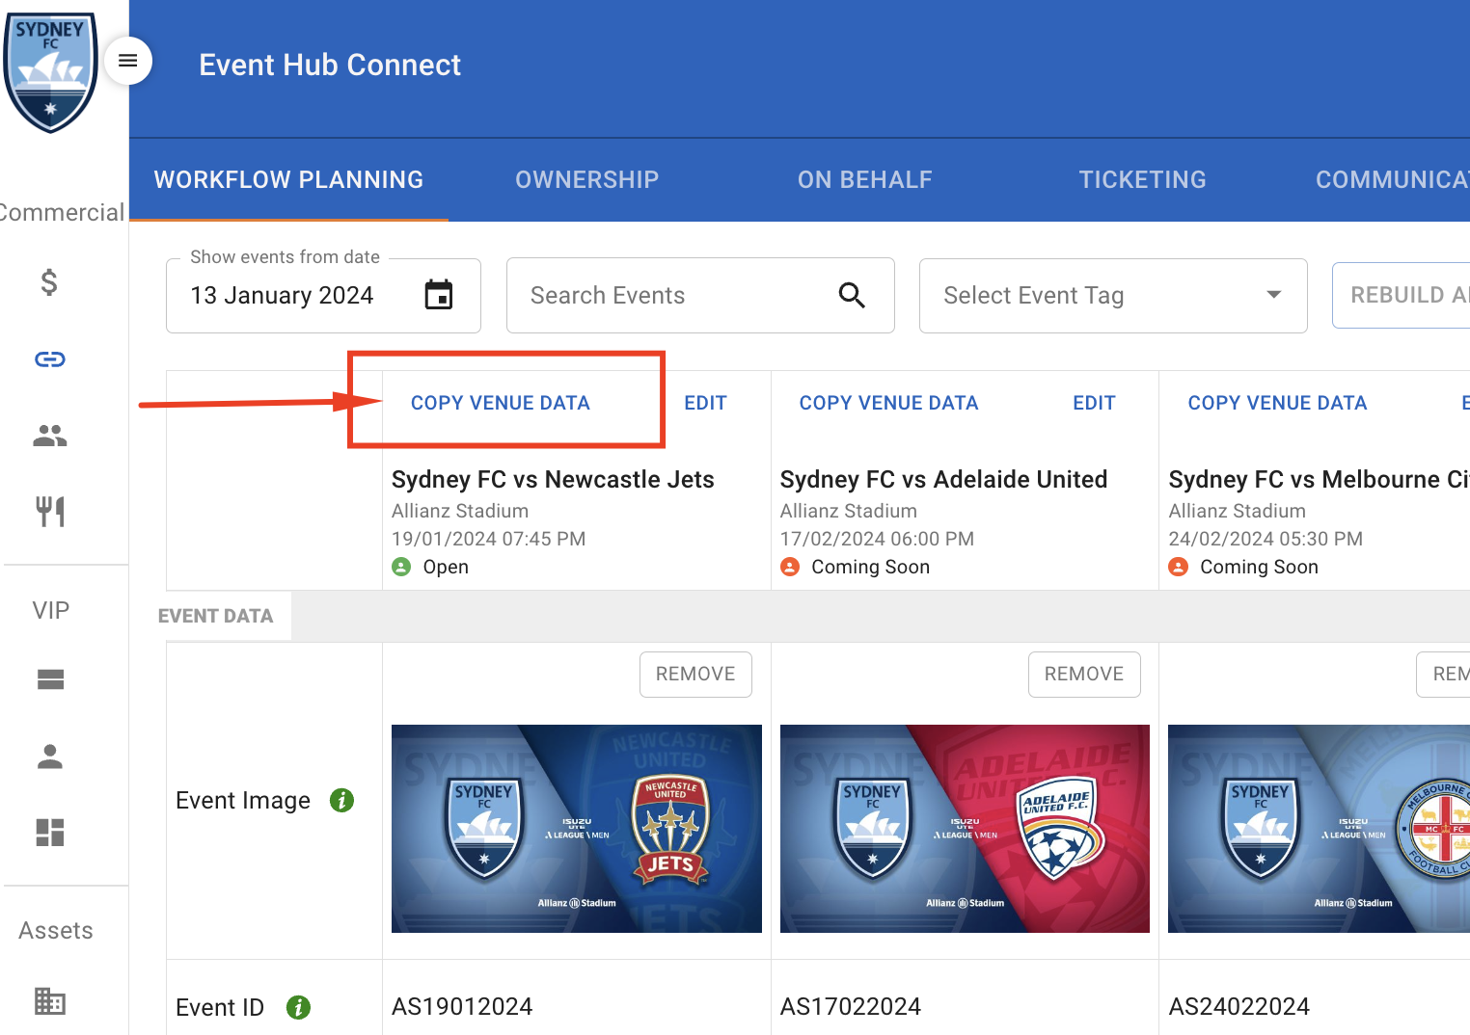The height and width of the screenshot is (1035, 1470).
Task: Click the Sydney FC vs Melbourne City title
Action: [x=1319, y=480]
